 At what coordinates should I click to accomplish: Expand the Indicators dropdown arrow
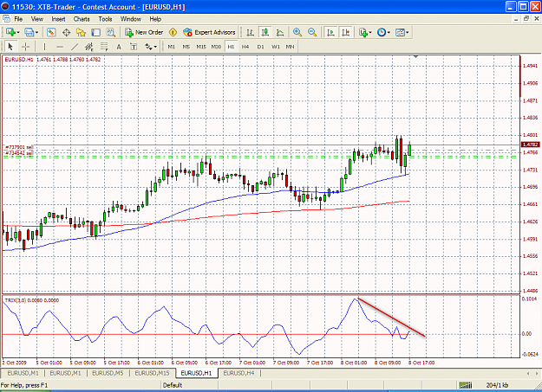tap(370, 32)
